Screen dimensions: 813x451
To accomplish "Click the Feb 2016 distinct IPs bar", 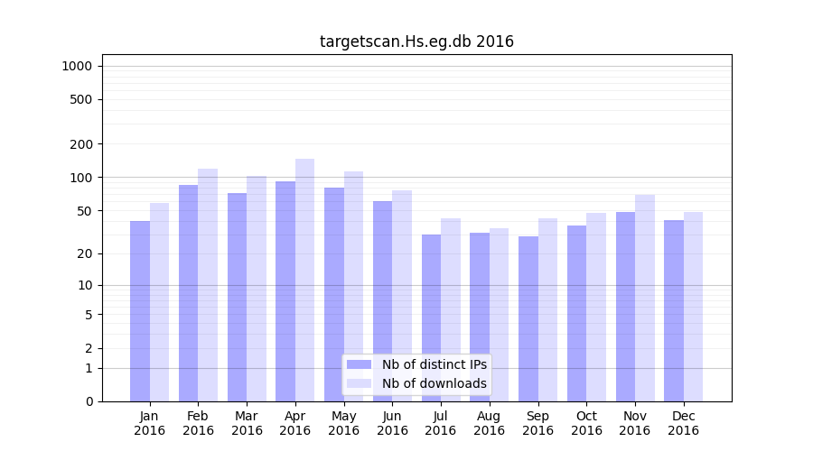I will 188,293.
